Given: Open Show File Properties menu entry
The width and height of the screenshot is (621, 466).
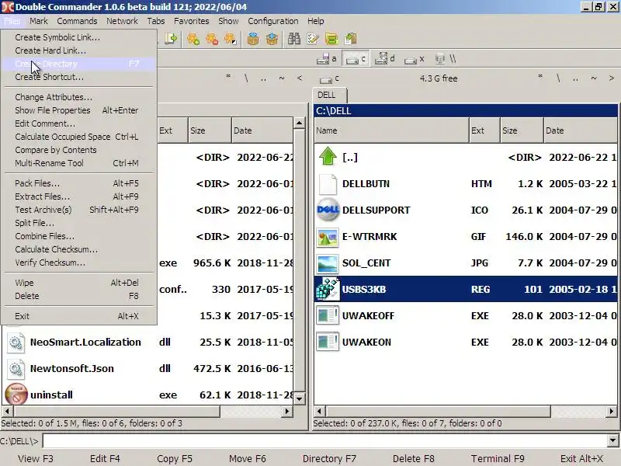Looking at the screenshot, I should pos(79,110).
